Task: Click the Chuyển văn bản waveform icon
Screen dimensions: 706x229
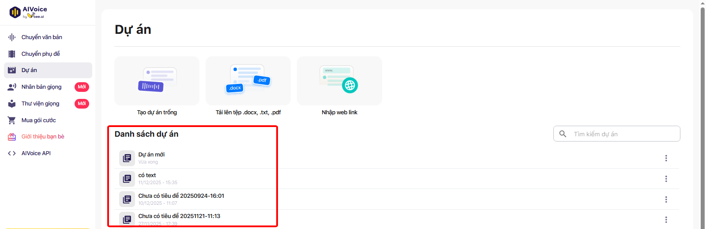Action: point(12,37)
